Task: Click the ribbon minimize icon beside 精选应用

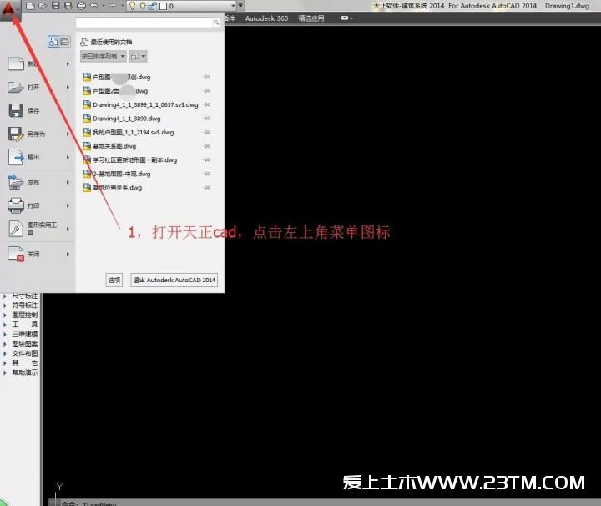Action: point(346,18)
